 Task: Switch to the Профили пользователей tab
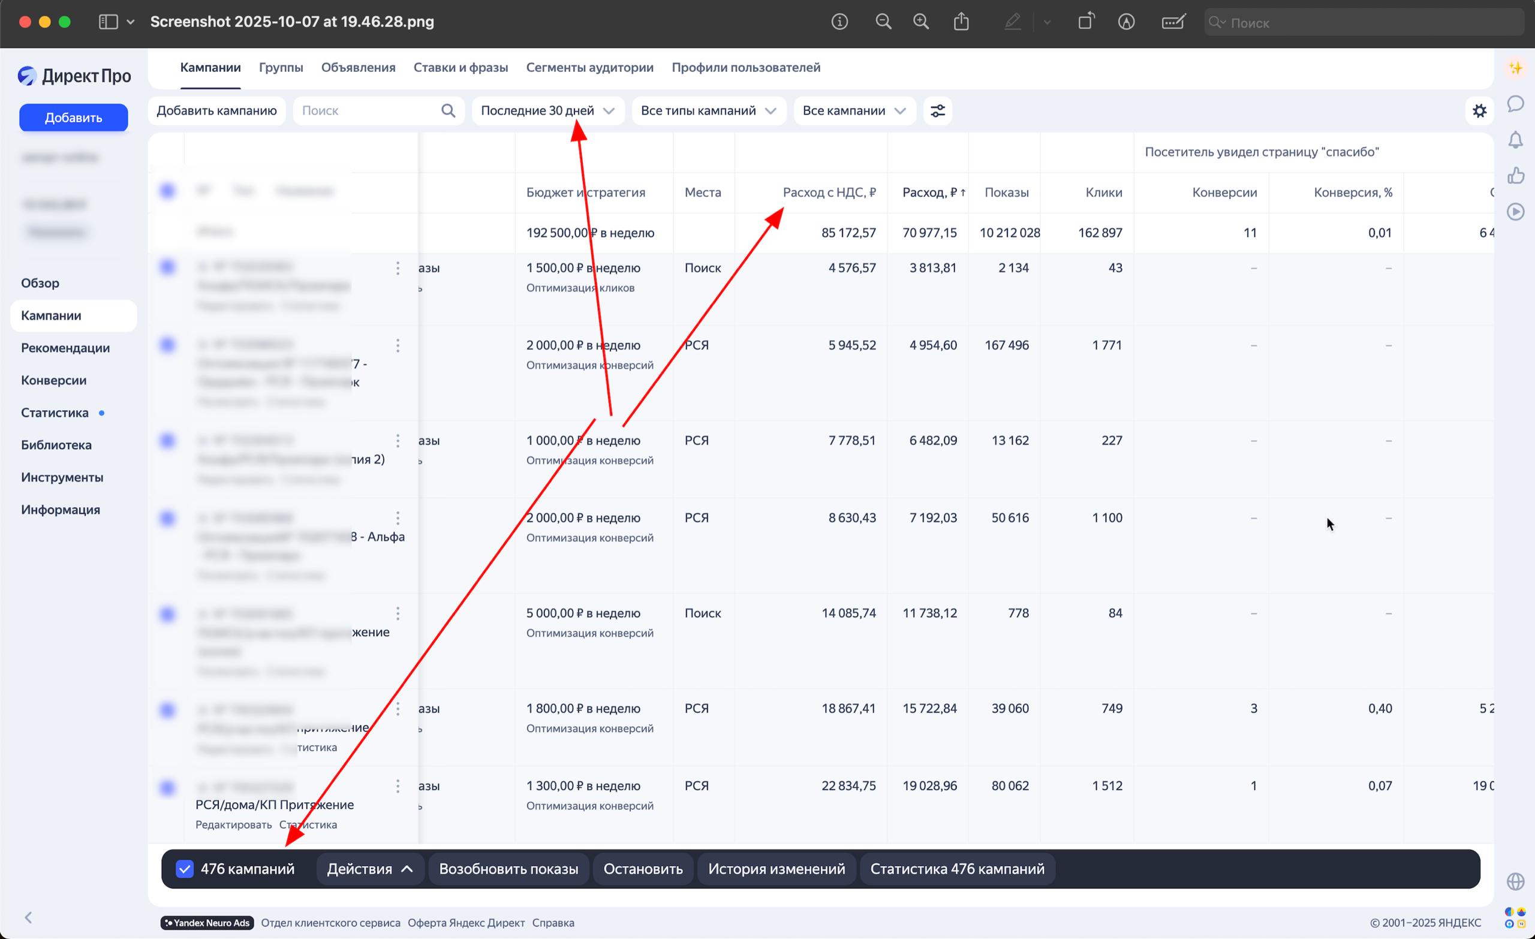[x=746, y=67]
